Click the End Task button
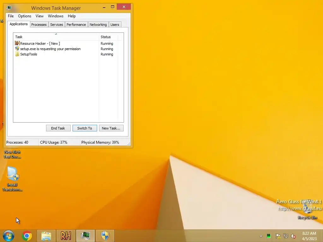 tap(58, 128)
